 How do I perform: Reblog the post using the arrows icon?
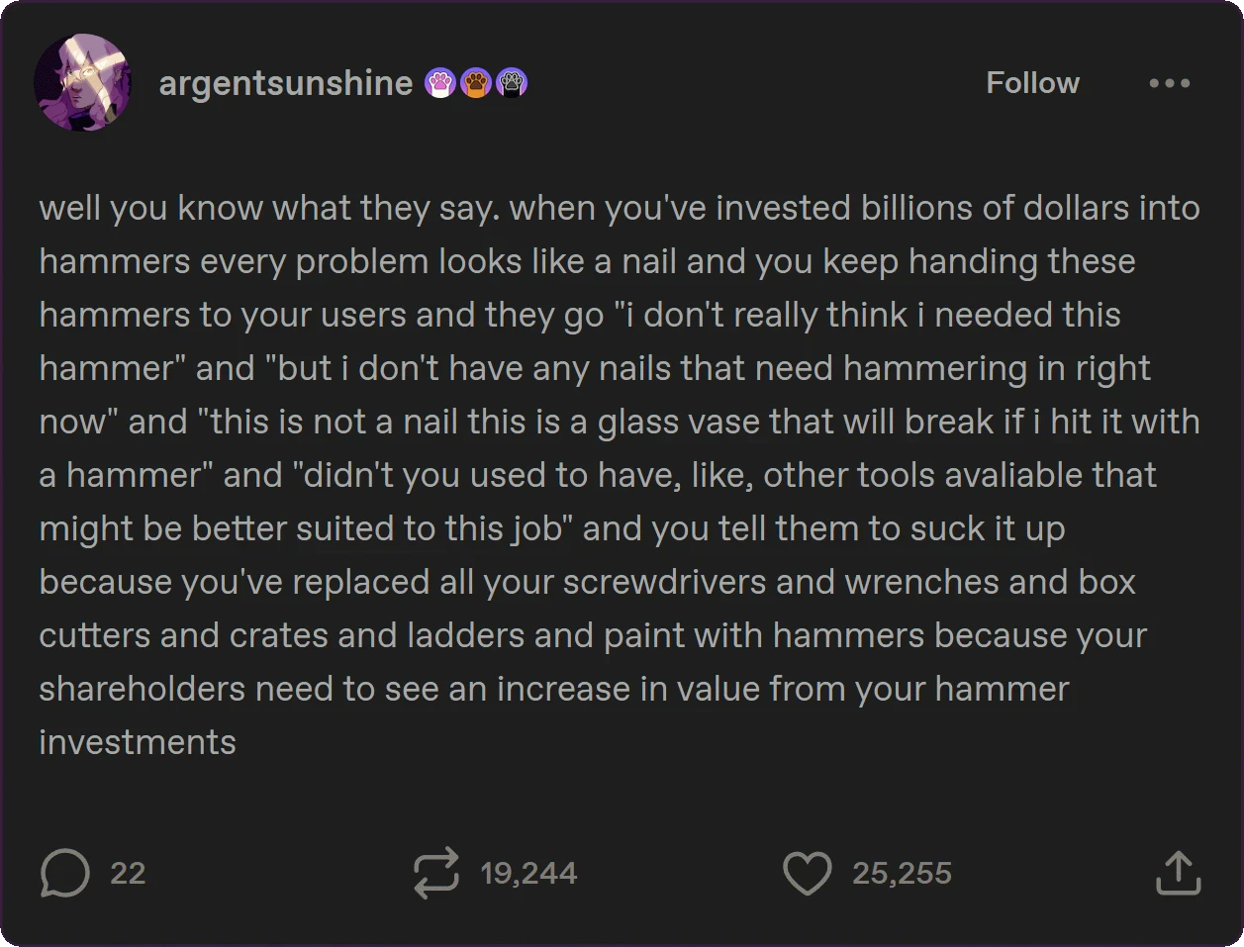click(435, 873)
